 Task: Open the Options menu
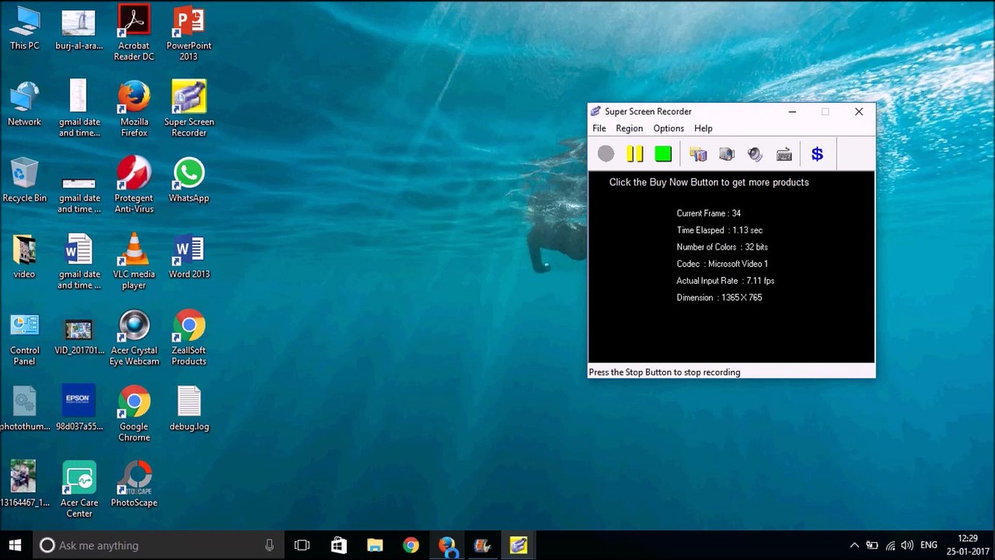669,128
